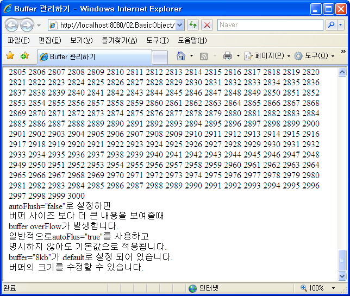Start search with the magnifier icon
The height and width of the screenshot is (296, 350).
332,25
